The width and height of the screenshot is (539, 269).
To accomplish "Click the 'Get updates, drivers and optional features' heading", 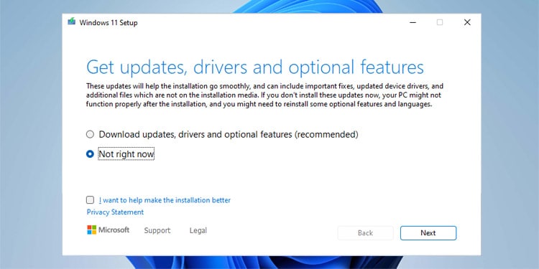I will pos(254,67).
